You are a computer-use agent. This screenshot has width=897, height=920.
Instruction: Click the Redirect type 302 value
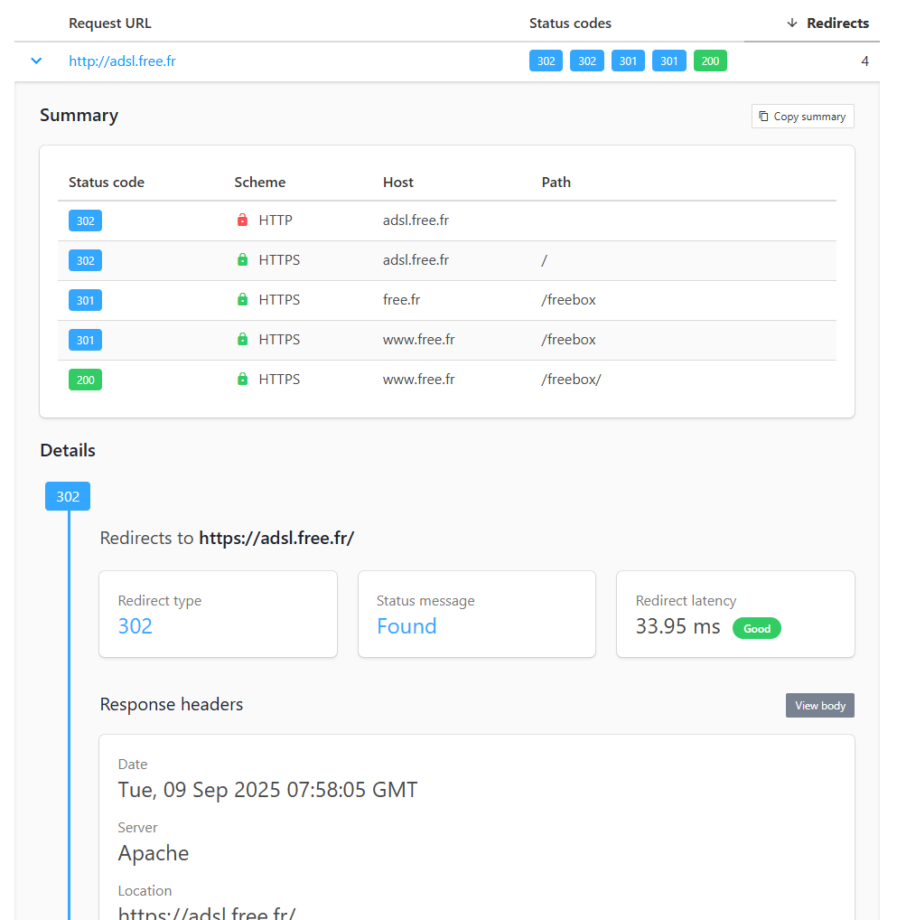135,626
